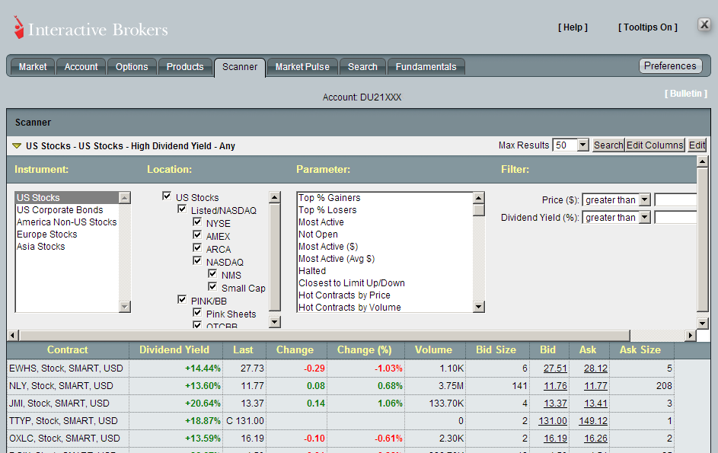Close the window with the X button
718x453 pixels.
[x=704, y=24]
